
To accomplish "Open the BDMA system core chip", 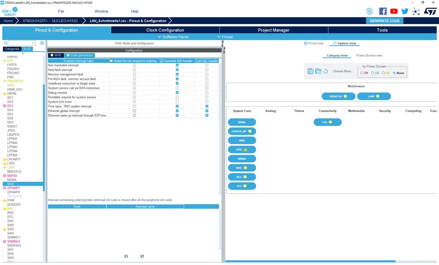I will tap(242, 122).
